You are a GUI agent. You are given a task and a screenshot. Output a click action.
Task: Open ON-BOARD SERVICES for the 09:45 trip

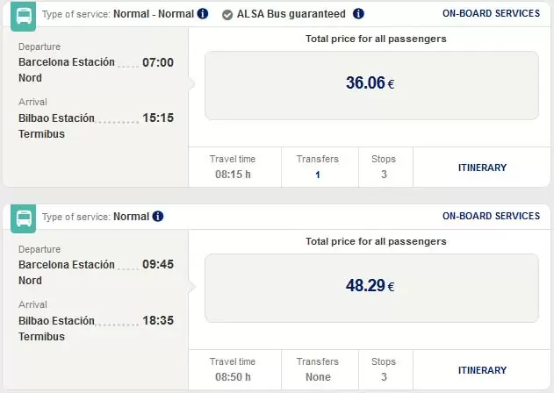[491, 216]
